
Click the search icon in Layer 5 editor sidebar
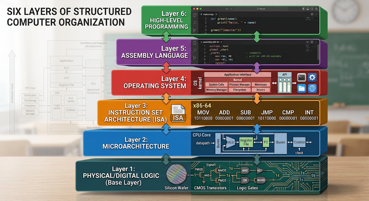coord(195,50)
